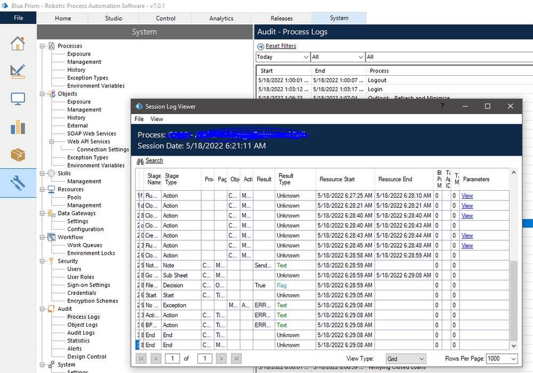This screenshot has height=373, width=533.
Task: Select Process Logs in Audit tree
Action: click(83, 317)
